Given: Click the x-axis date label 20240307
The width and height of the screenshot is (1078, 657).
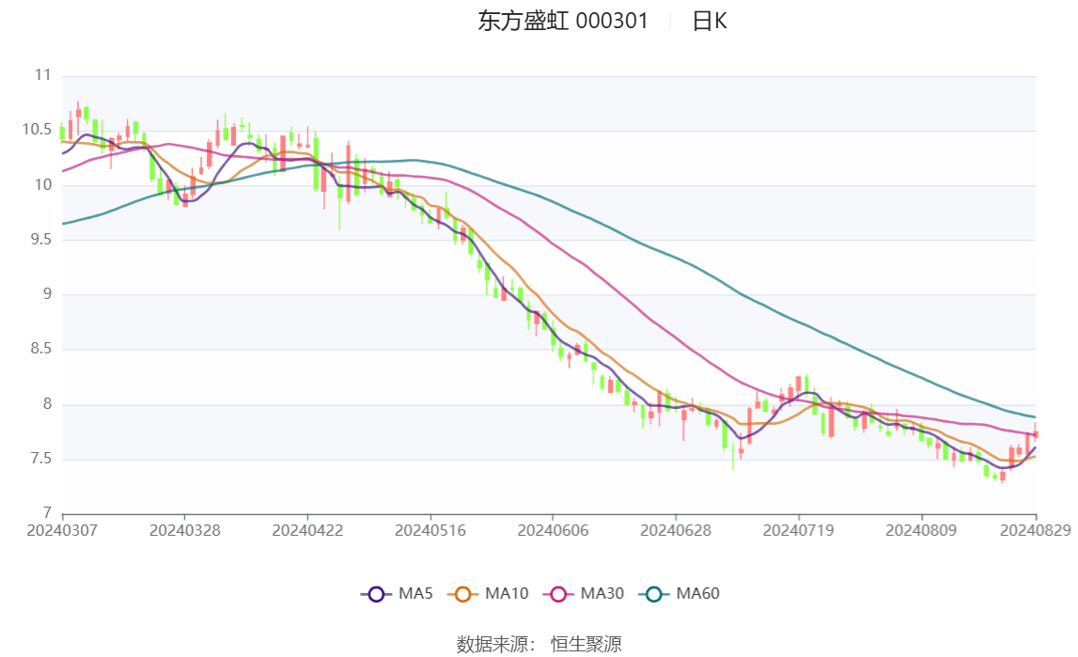Looking at the screenshot, I should (62, 530).
